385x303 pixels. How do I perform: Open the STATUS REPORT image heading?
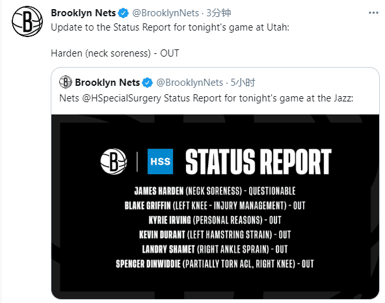point(258,161)
